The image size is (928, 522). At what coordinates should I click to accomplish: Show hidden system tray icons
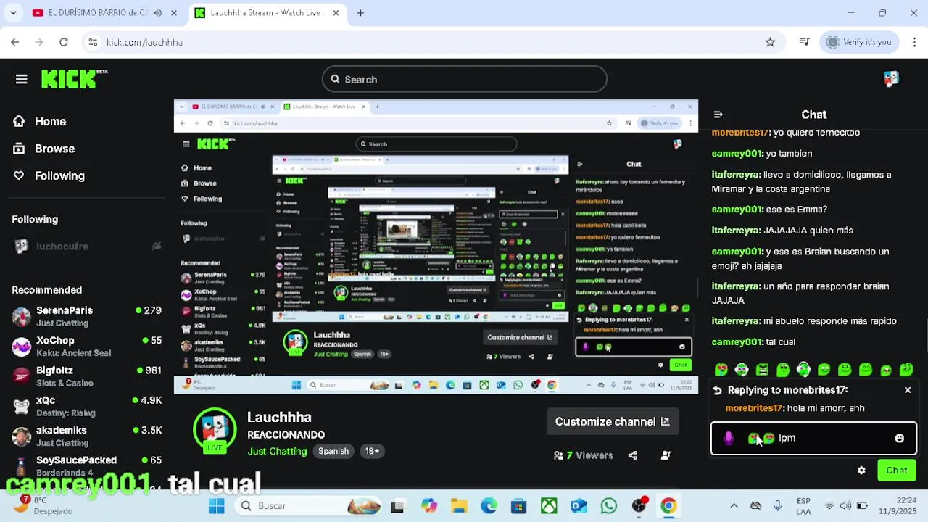pyautogui.click(x=734, y=506)
